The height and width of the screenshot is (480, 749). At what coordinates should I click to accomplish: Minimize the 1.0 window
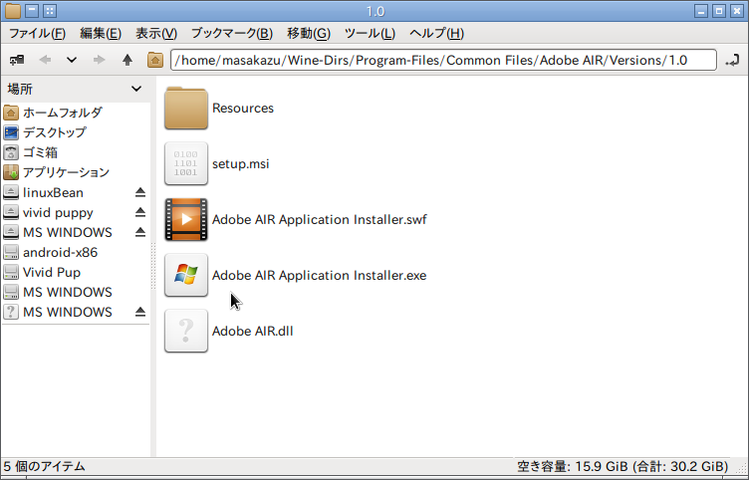[701, 11]
